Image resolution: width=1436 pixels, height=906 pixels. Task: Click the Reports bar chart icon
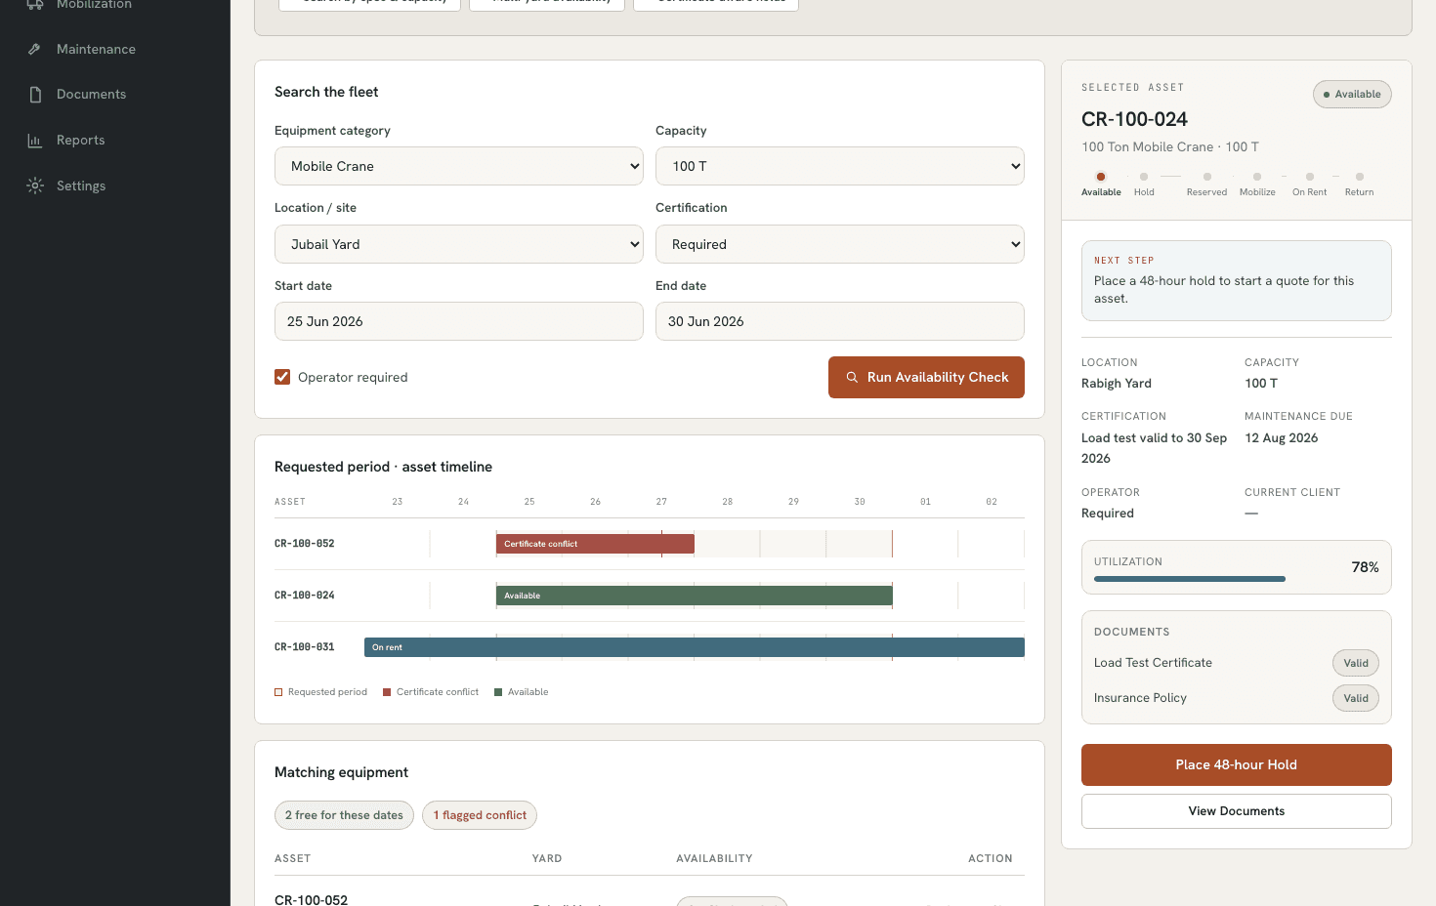click(x=35, y=141)
